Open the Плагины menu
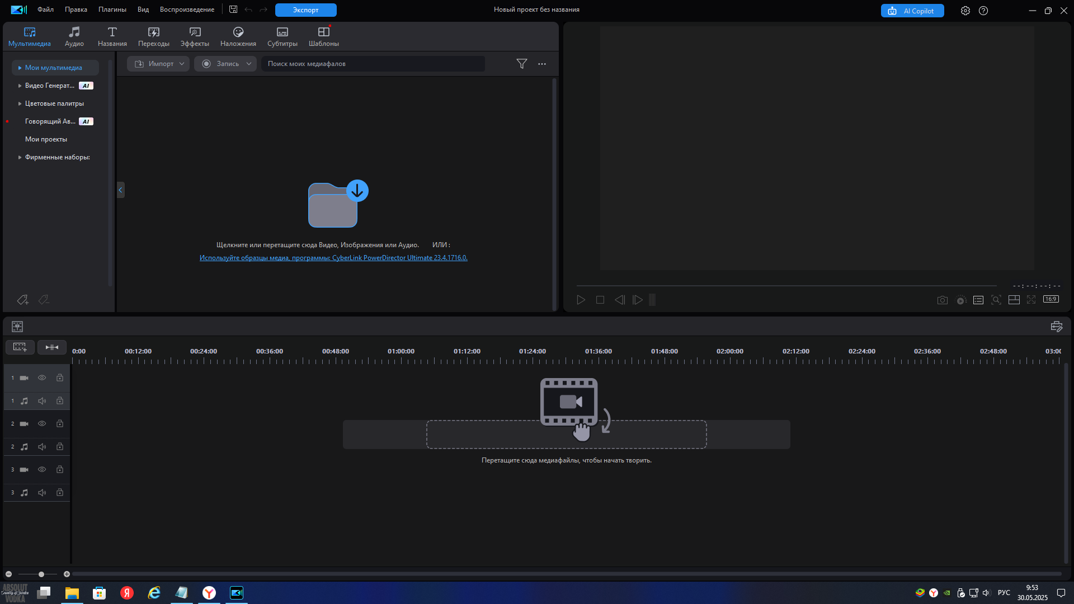 112,10
